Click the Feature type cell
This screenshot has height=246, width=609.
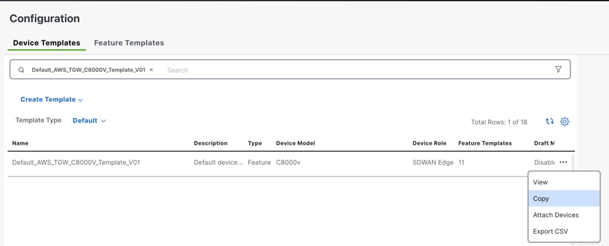(x=259, y=163)
